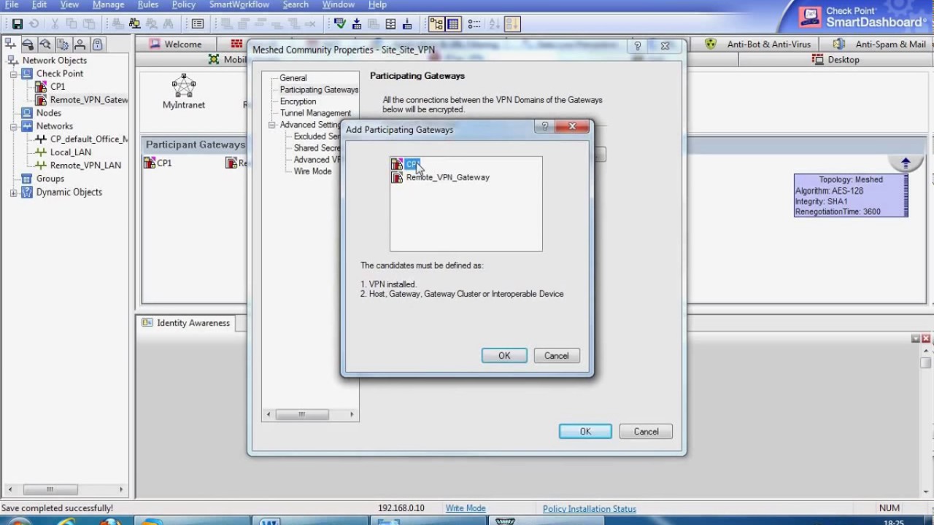This screenshot has height=525, width=934.
Task: Click the Topology Meshed info box
Action: click(851, 195)
